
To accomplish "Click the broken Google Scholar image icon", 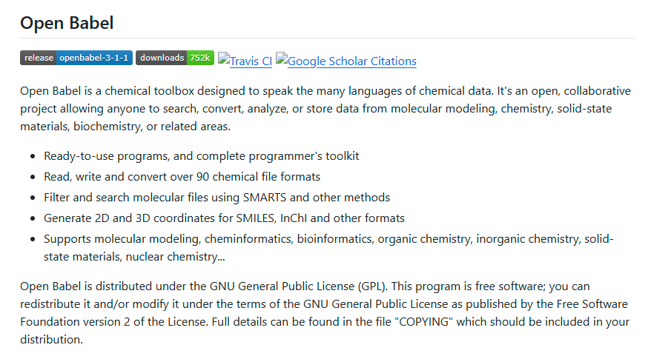I will pyautogui.click(x=282, y=58).
